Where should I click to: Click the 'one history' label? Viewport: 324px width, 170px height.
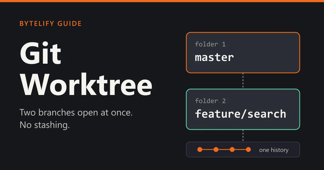coord(274,150)
